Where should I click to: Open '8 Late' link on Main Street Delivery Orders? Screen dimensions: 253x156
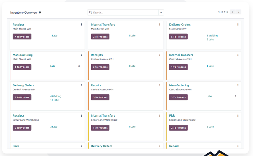(210, 39)
